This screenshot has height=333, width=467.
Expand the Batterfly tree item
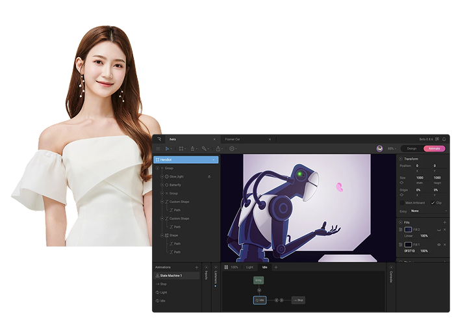[162, 185]
